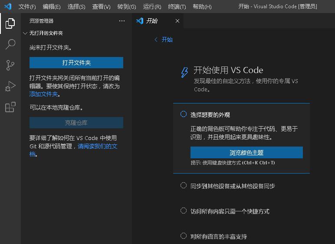This screenshot has height=244, width=335.
Task: Open the 资源管理器 more actions ellipsis
Action: click(122, 21)
